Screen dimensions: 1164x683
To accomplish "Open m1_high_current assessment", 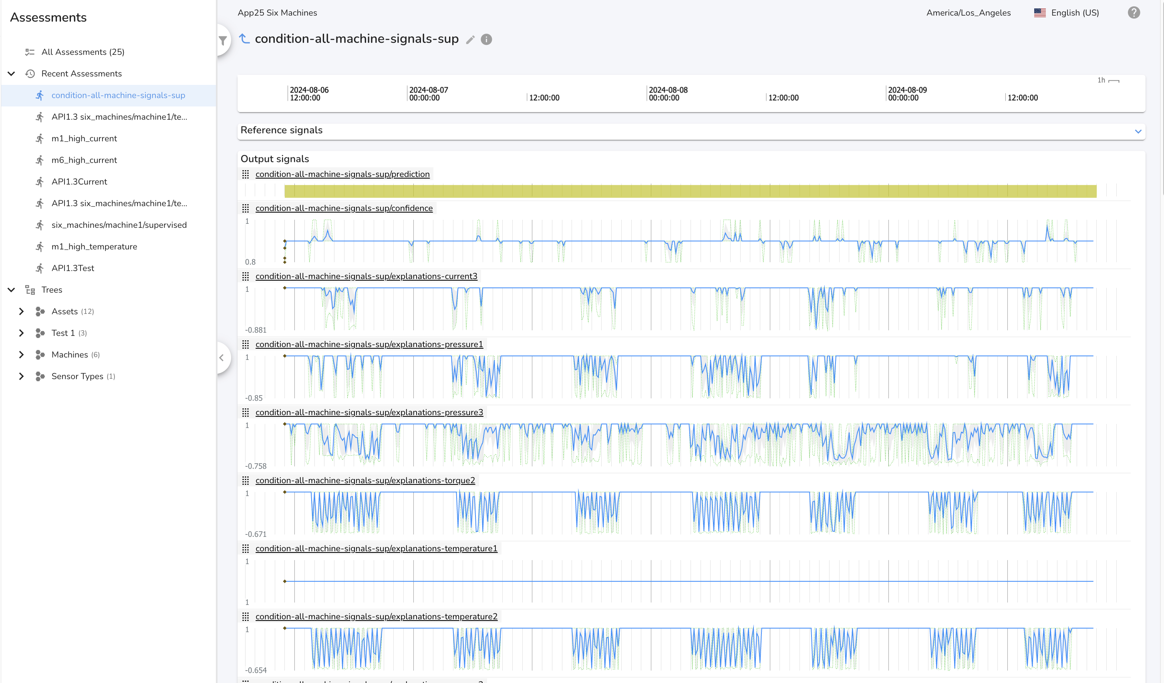I will click(x=84, y=139).
